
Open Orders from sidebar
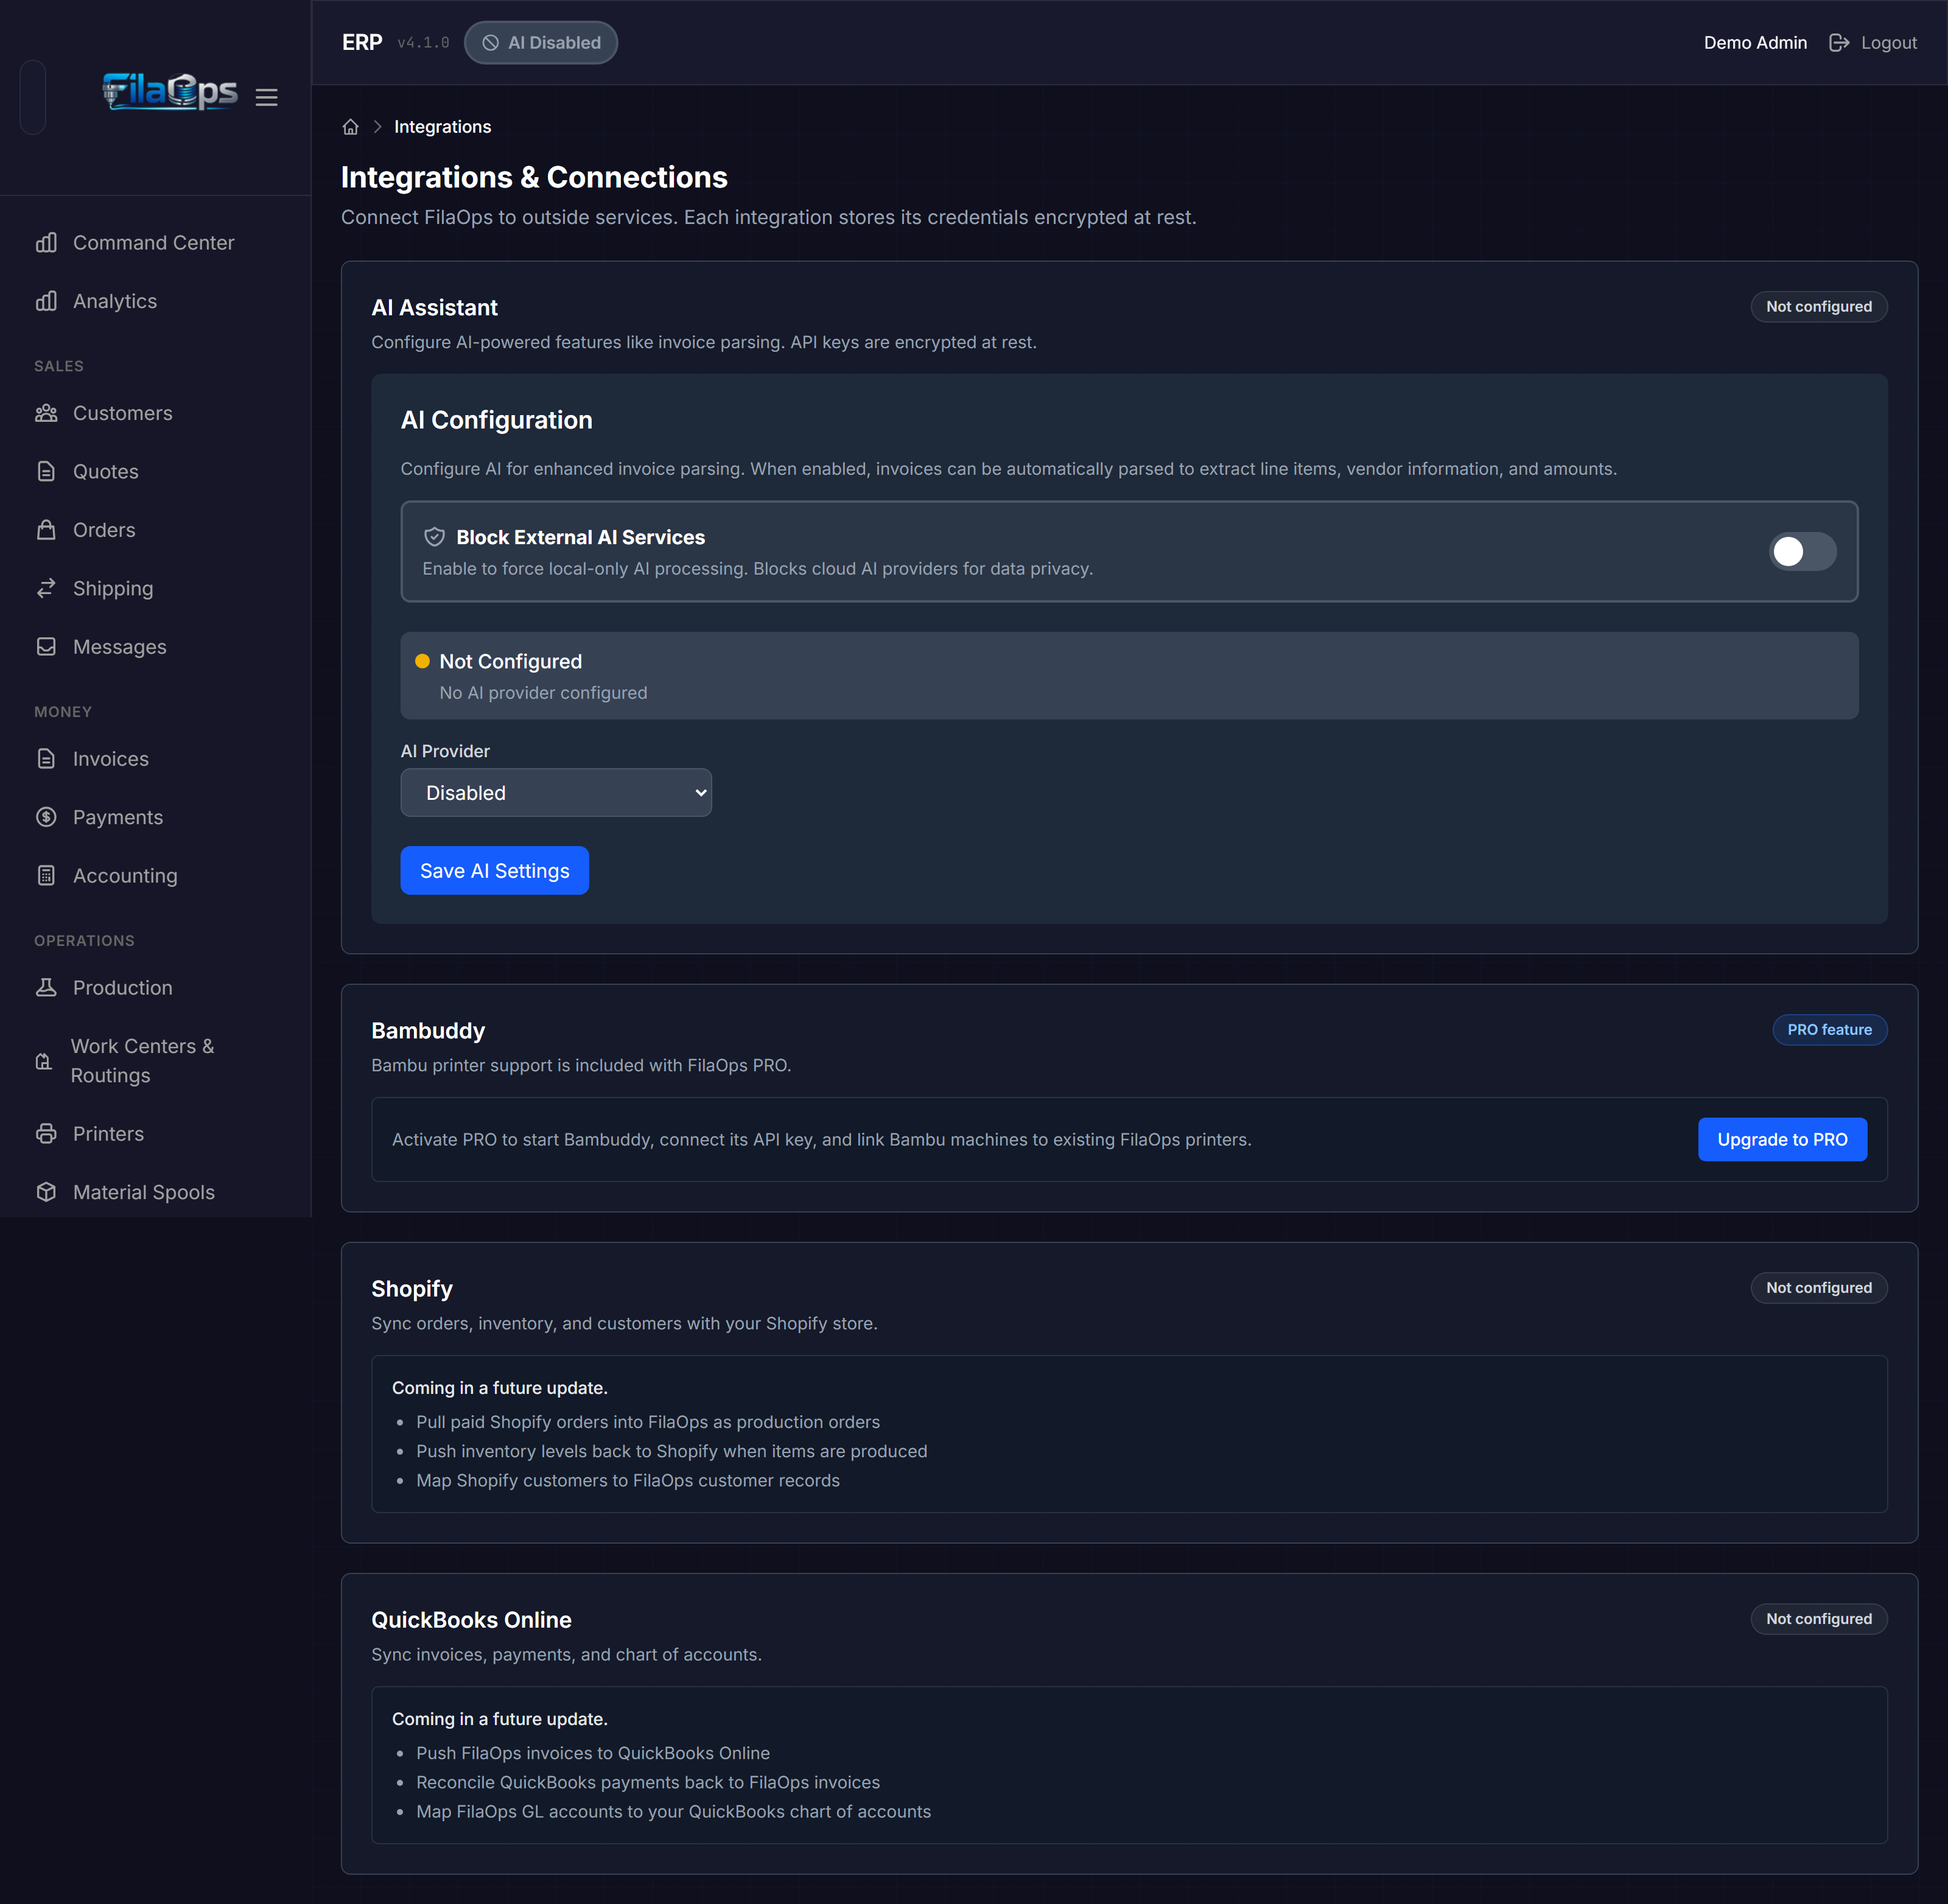click(154, 530)
